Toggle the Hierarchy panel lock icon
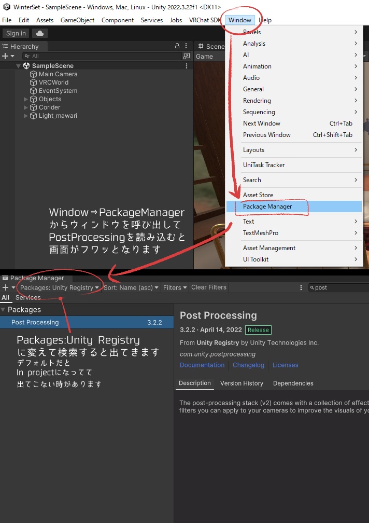This screenshot has height=523, width=369. pos(177,46)
